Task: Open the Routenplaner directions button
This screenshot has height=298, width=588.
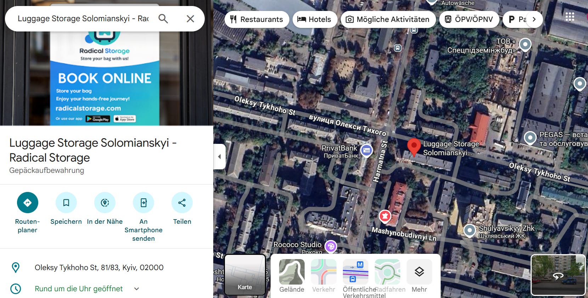Action: tap(27, 203)
